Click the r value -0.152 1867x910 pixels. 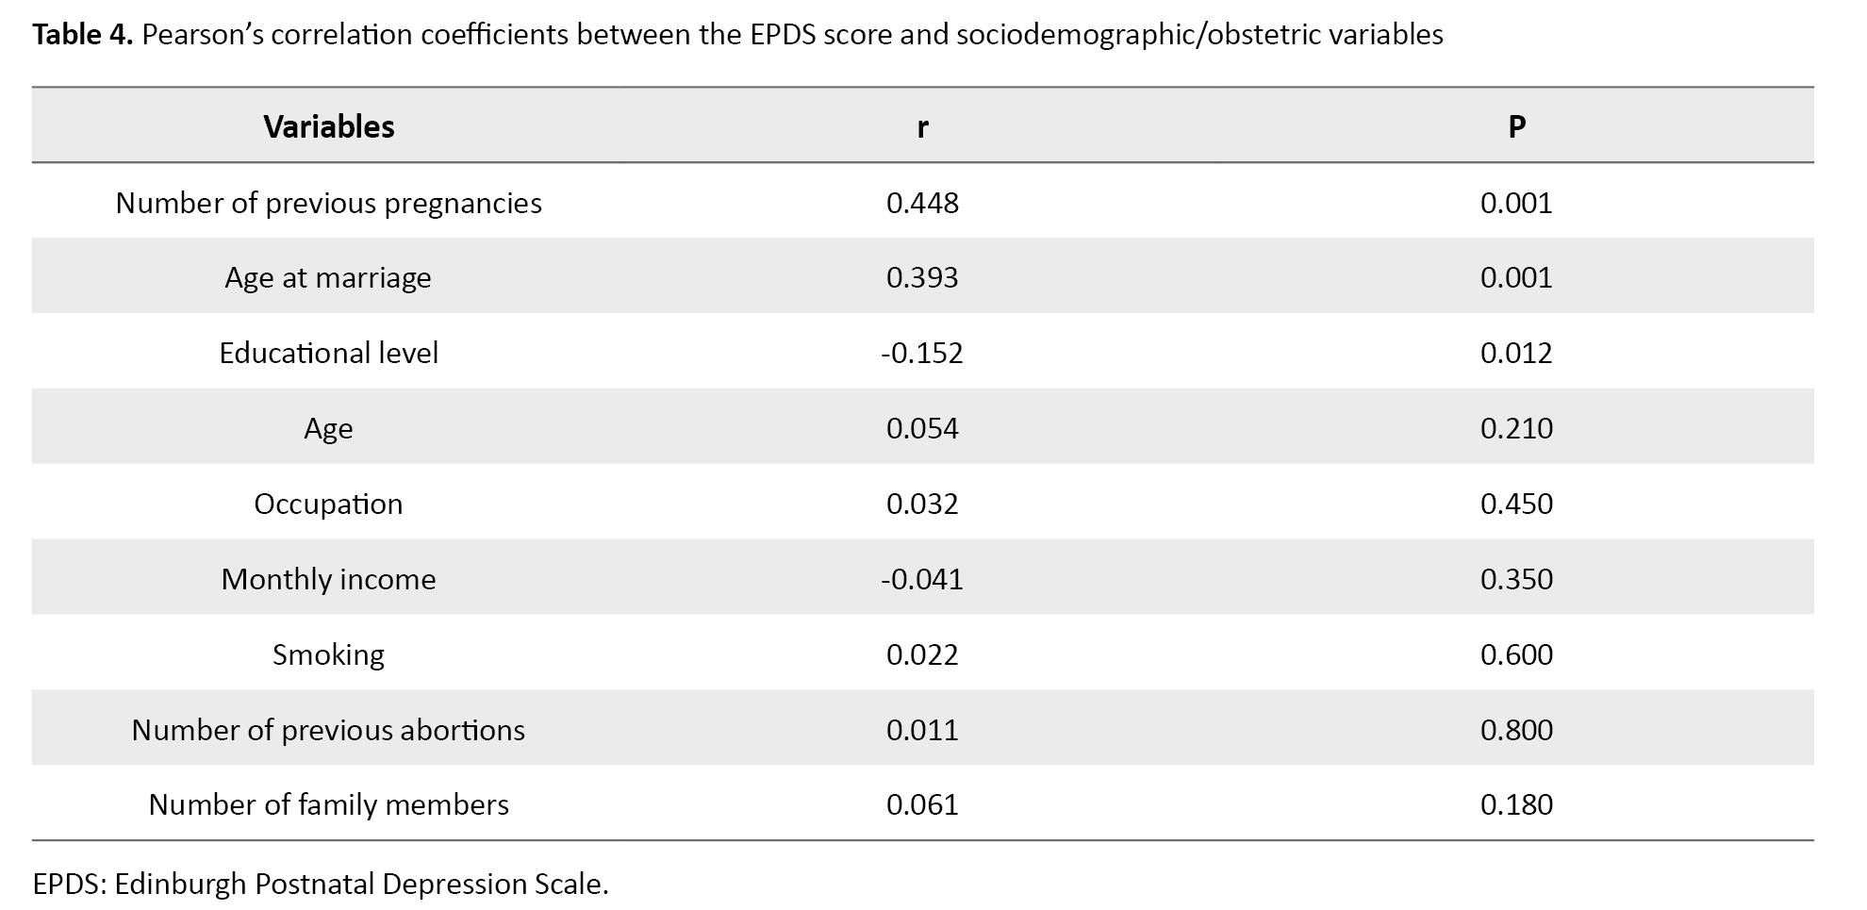(922, 353)
